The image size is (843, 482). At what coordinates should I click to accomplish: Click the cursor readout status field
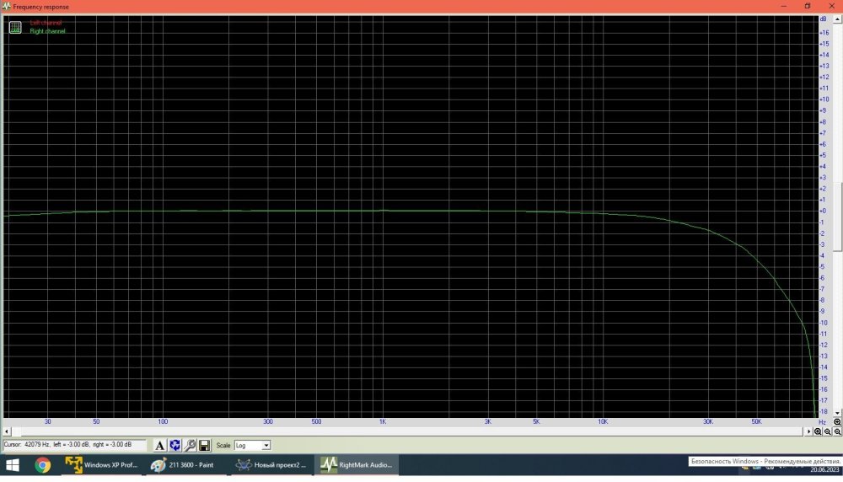coord(74,445)
